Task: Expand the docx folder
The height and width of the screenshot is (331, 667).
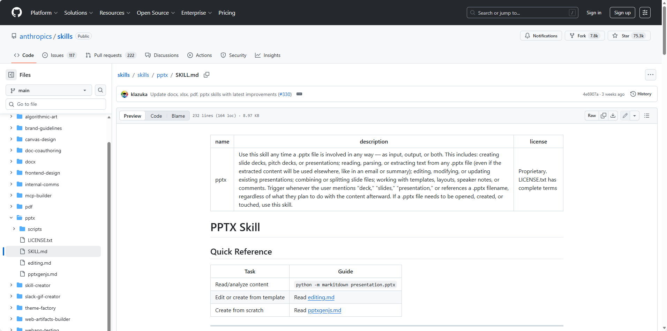Action: (x=11, y=162)
